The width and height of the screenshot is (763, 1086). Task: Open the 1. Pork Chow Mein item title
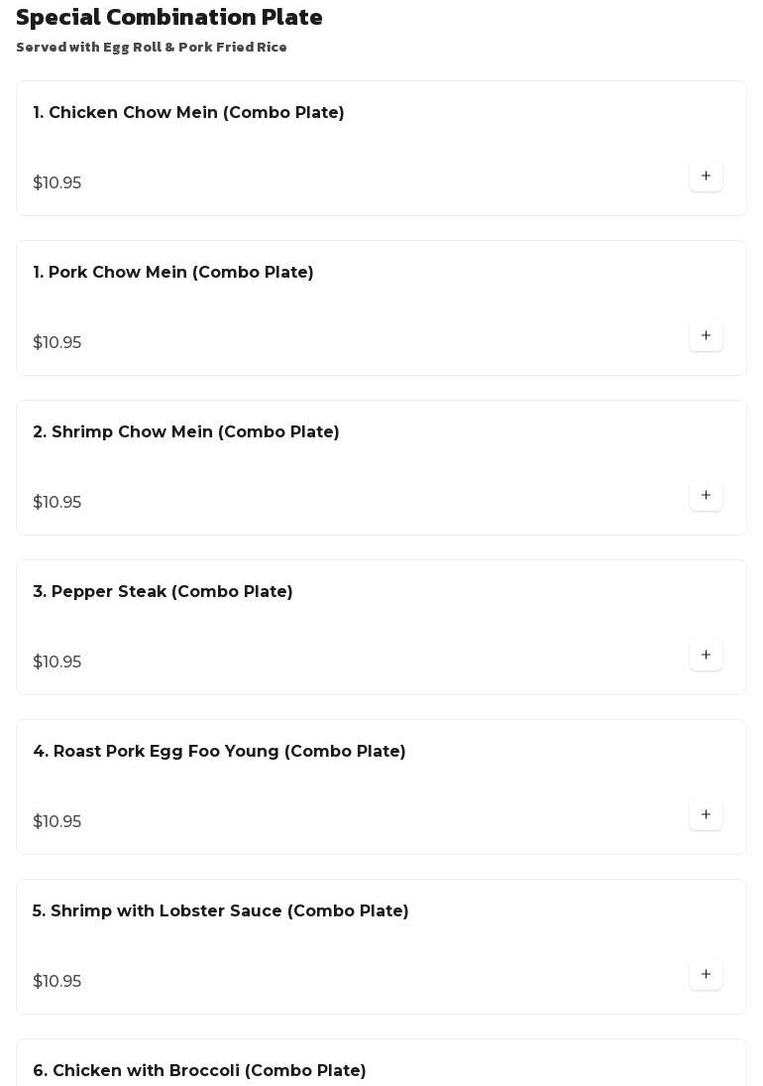click(x=173, y=272)
